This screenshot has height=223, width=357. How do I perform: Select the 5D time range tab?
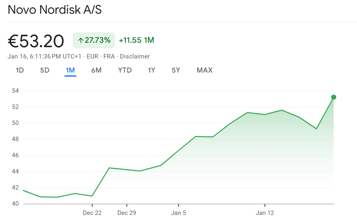click(x=45, y=70)
